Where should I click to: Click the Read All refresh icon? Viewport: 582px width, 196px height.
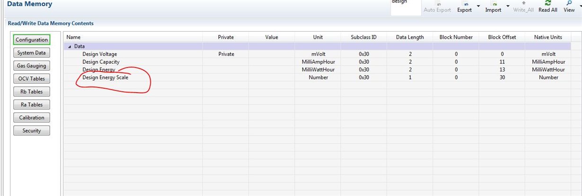[547, 3]
